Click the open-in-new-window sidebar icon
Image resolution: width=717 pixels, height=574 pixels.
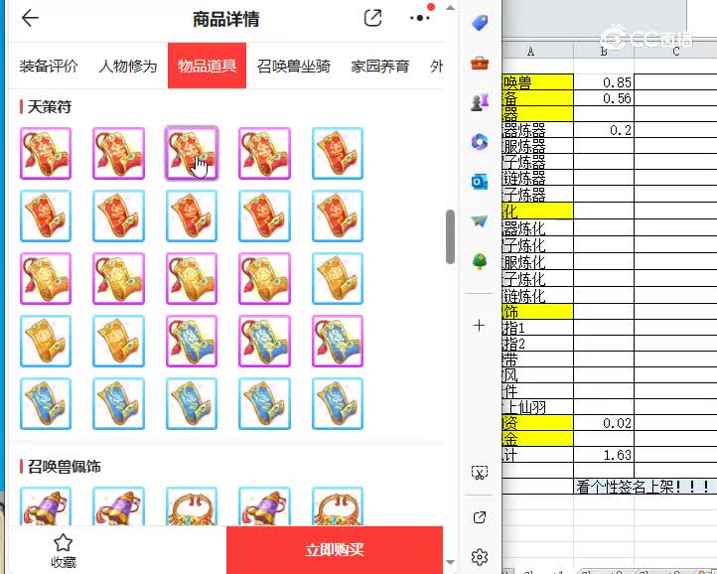480,517
